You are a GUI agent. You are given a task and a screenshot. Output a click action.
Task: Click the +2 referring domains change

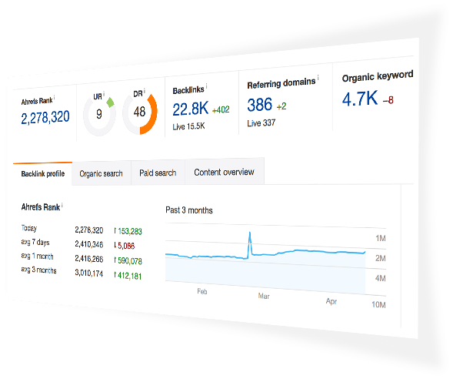click(x=281, y=106)
